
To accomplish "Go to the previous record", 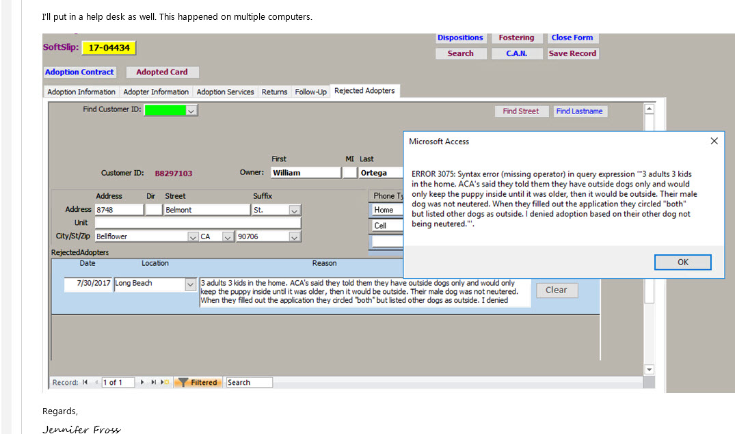I will pyautogui.click(x=96, y=382).
